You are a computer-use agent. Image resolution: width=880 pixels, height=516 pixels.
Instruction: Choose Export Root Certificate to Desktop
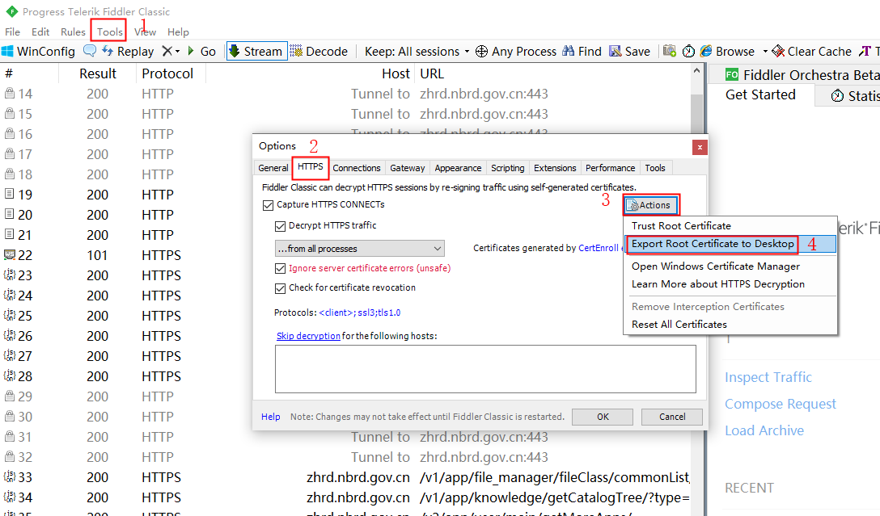pos(730,244)
